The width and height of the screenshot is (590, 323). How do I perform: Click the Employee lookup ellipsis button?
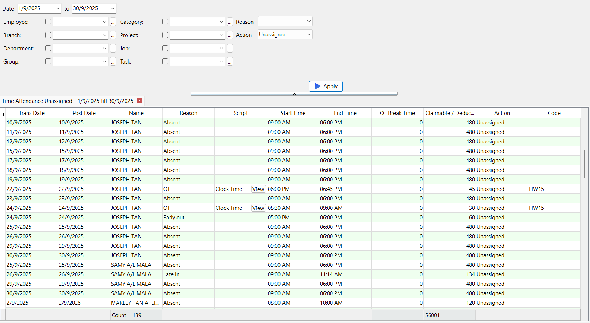click(x=113, y=22)
